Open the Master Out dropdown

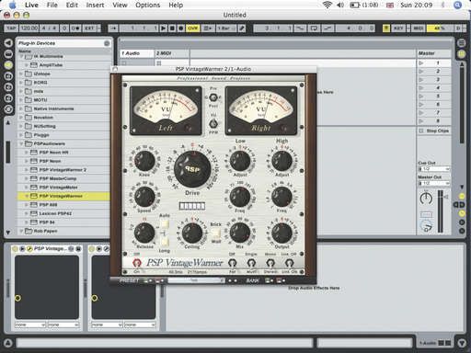pos(434,183)
